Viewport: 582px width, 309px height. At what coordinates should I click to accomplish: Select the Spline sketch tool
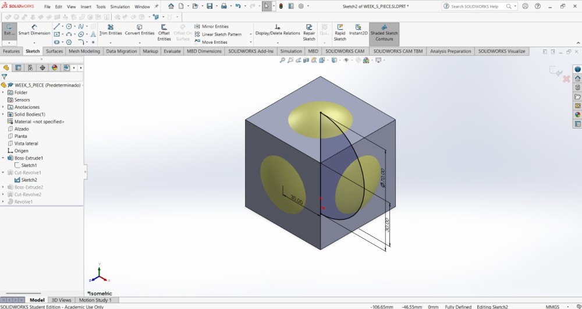click(81, 26)
